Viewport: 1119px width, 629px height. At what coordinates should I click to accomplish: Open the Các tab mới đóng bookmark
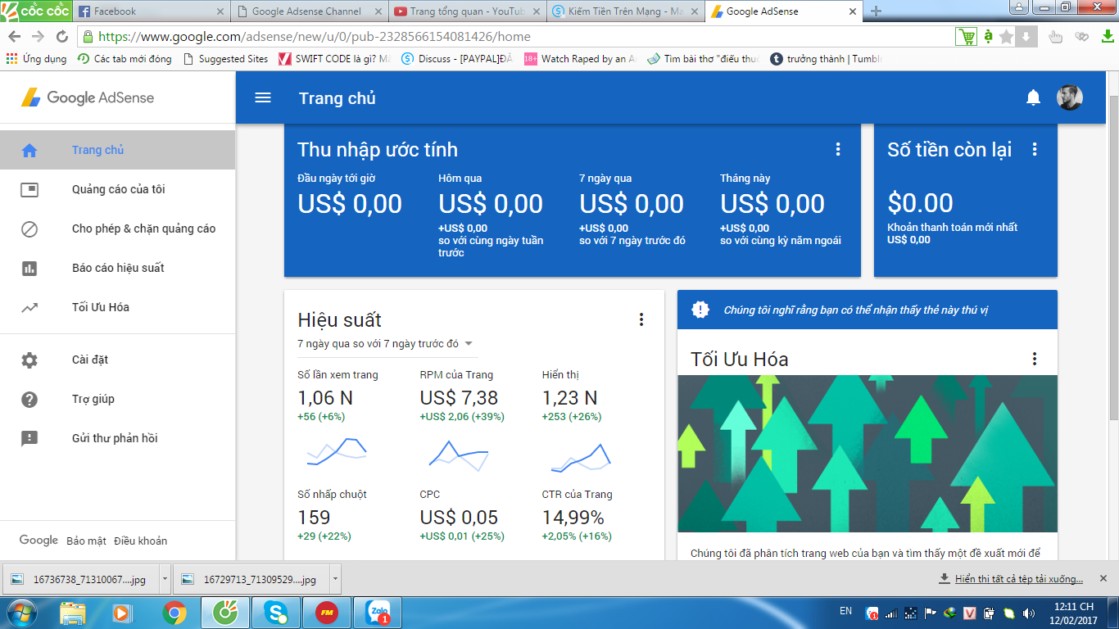(125, 59)
